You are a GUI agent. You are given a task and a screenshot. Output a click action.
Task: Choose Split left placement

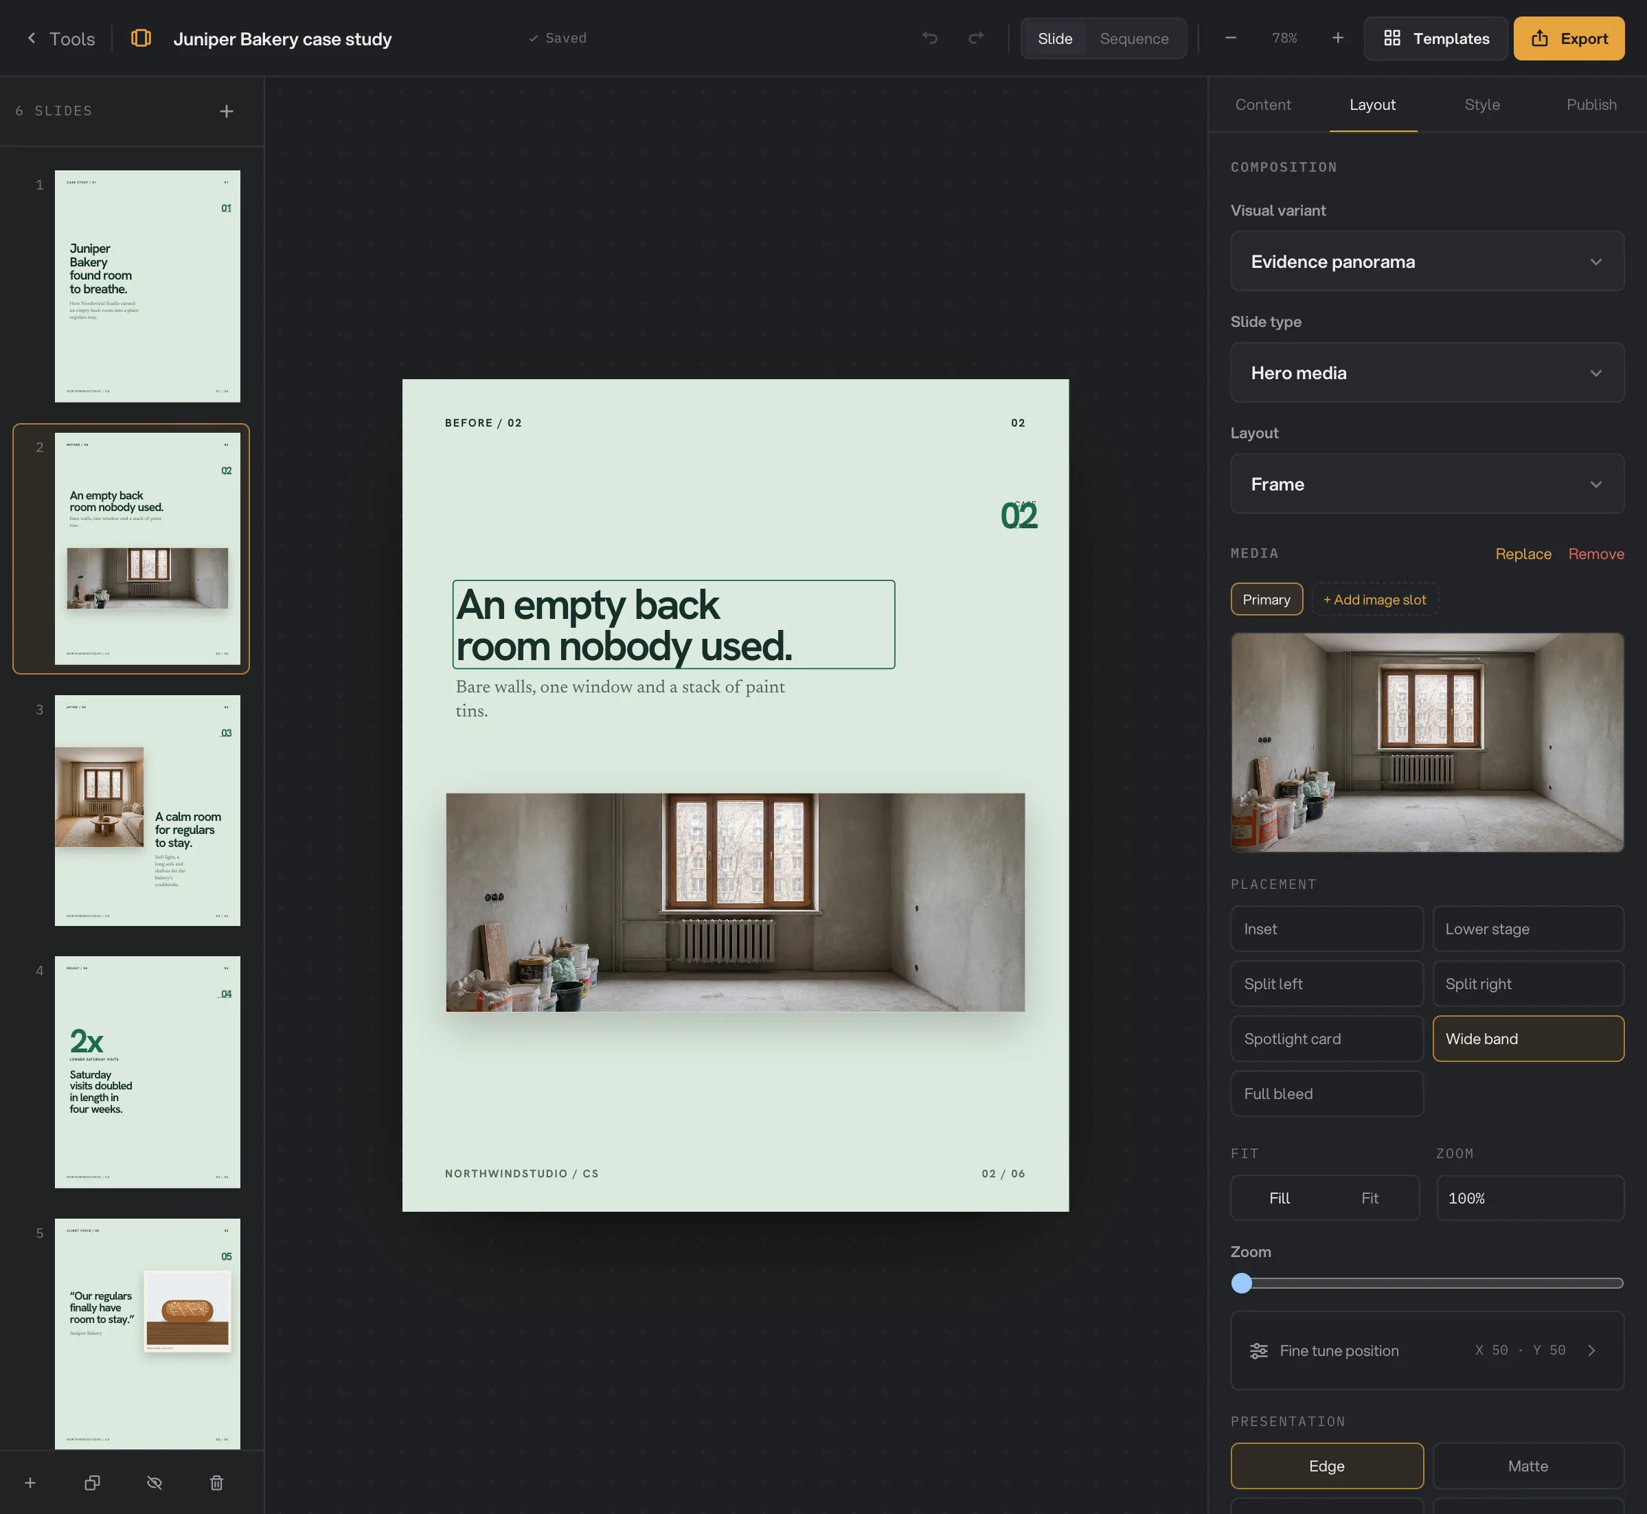(x=1326, y=984)
